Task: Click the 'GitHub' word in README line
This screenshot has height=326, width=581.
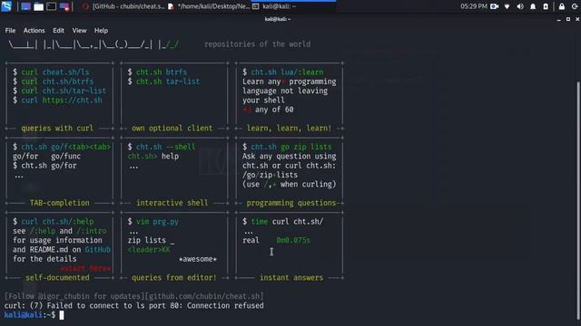Action: (x=98, y=250)
